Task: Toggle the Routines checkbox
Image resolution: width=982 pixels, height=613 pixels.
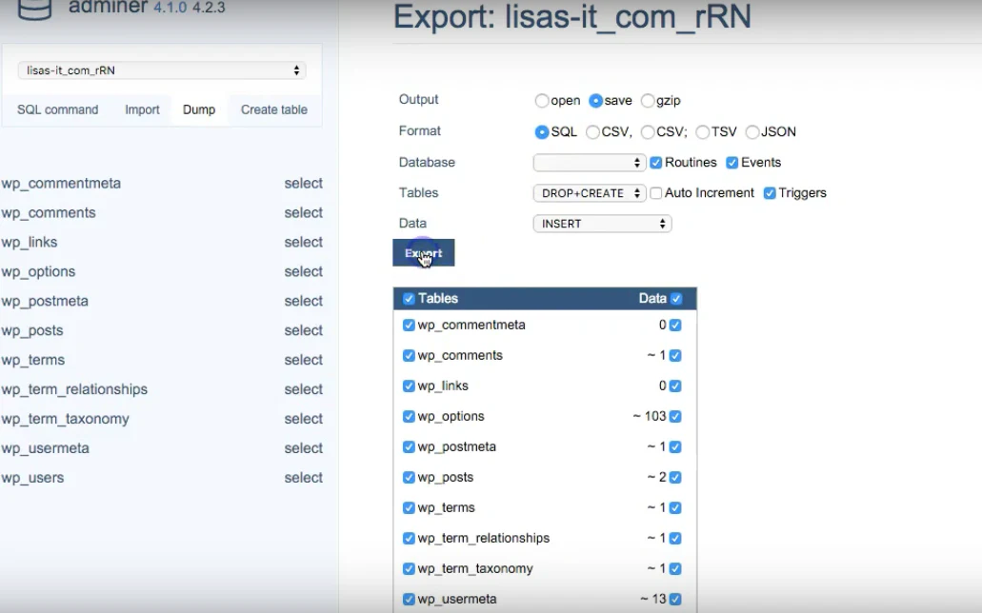Action: point(655,162)
